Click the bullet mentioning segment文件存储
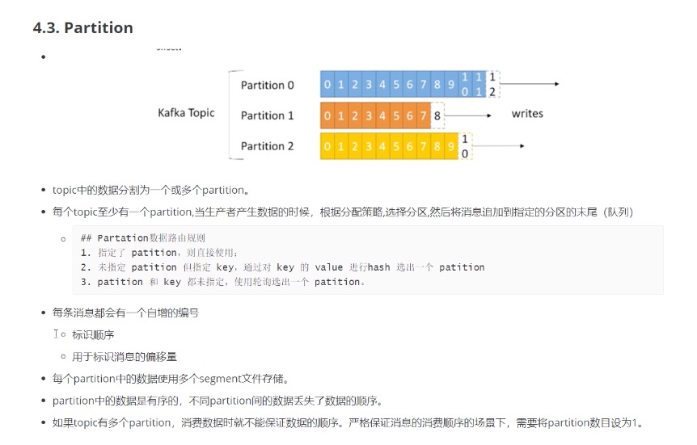 pyautogui.click(x=170, y=379)
